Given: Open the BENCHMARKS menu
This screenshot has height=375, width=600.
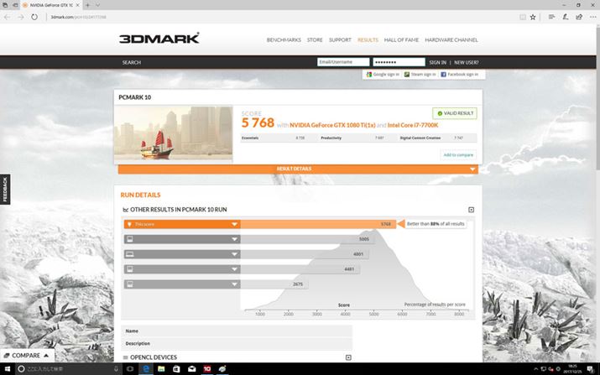Looking at the screenshot, I should click(284, 39).
